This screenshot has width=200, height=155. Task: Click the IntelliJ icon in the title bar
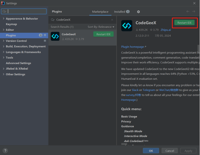(3, 3)
